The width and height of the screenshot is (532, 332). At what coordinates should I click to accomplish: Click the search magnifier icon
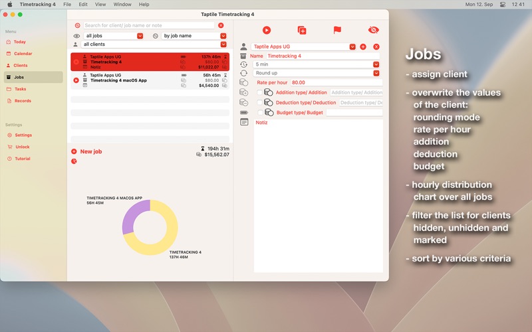77,25
